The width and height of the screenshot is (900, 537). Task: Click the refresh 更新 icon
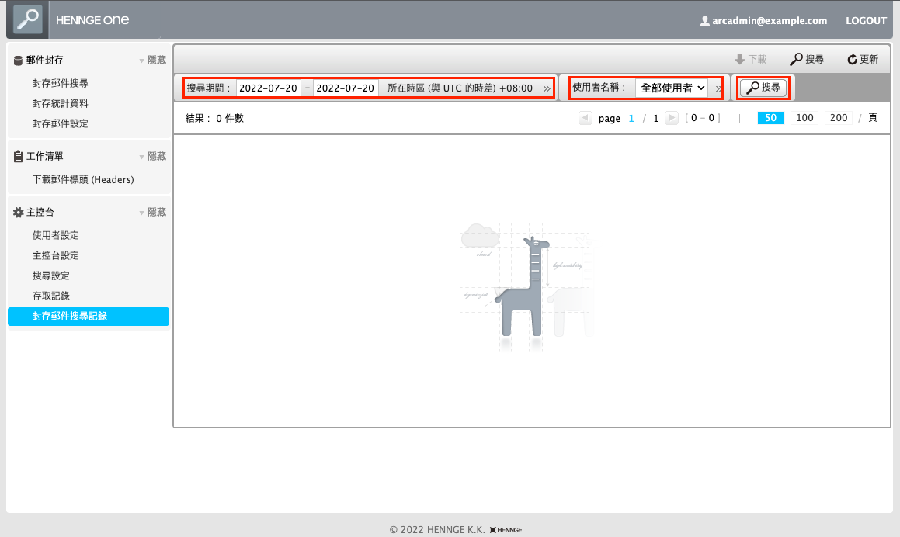pyautogui.click(x=852, y=60)
